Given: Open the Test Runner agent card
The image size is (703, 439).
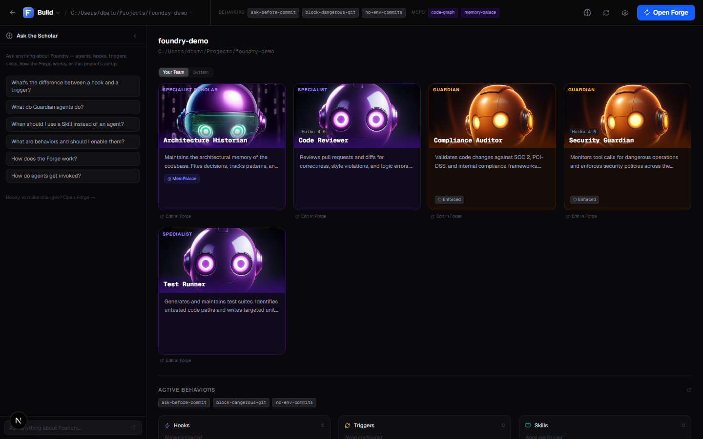Looking at the screenshot, I should coord(222,291).
